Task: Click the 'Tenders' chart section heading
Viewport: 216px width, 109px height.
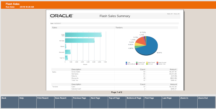Action: click(119, 28)
